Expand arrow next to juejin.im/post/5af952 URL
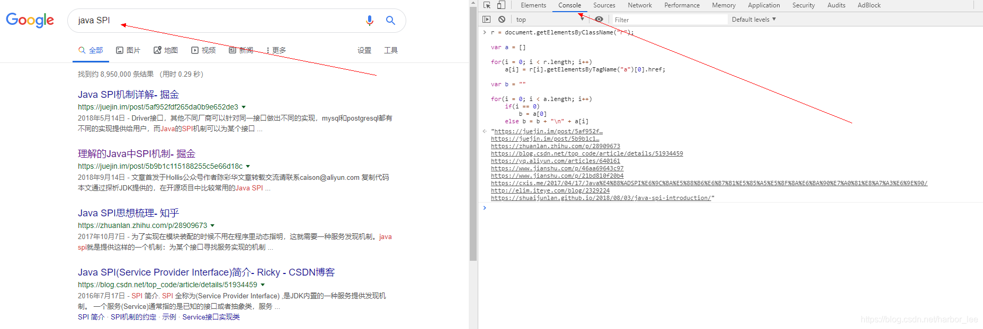983x329 pixels. click(244, 107)
